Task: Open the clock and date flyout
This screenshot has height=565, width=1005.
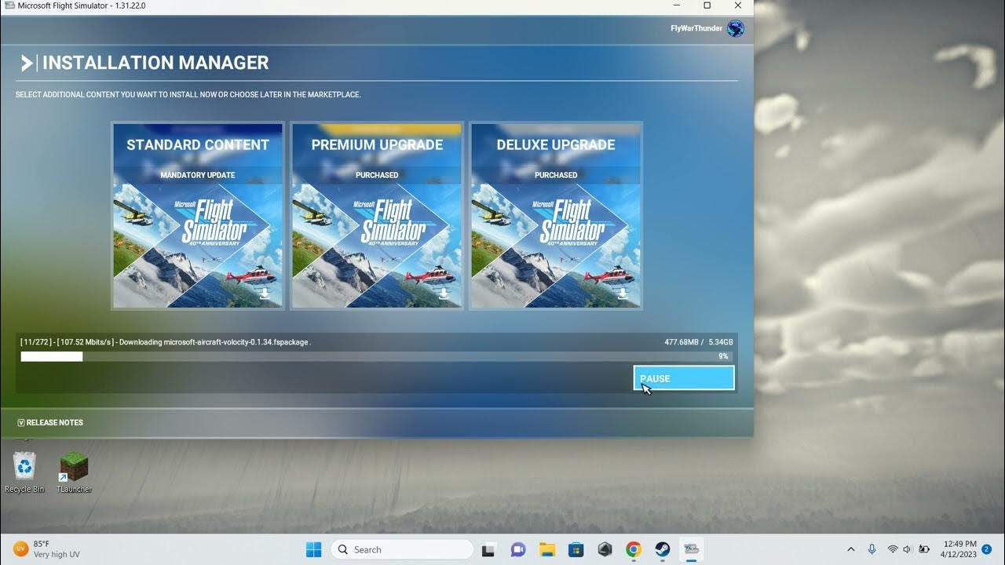Action: point(958,549)
